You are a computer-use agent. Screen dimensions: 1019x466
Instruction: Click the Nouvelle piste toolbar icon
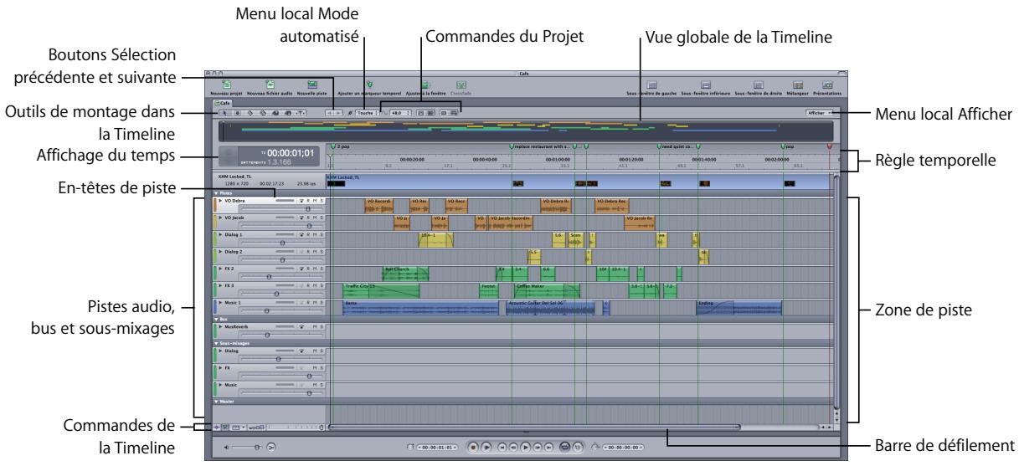click(311, 84)
